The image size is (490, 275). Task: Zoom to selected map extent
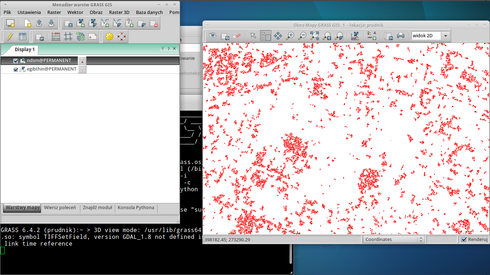(315, 35)
